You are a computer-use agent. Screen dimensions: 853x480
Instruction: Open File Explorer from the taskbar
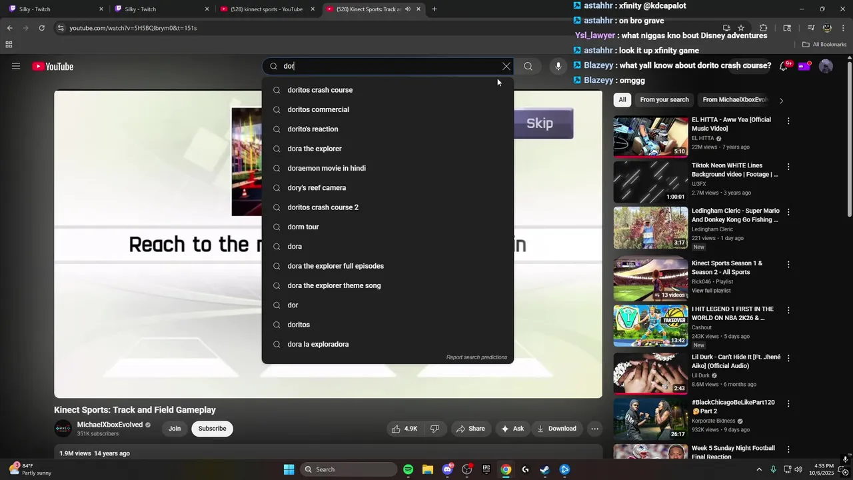pyautogui.click(x=427, y=469)
